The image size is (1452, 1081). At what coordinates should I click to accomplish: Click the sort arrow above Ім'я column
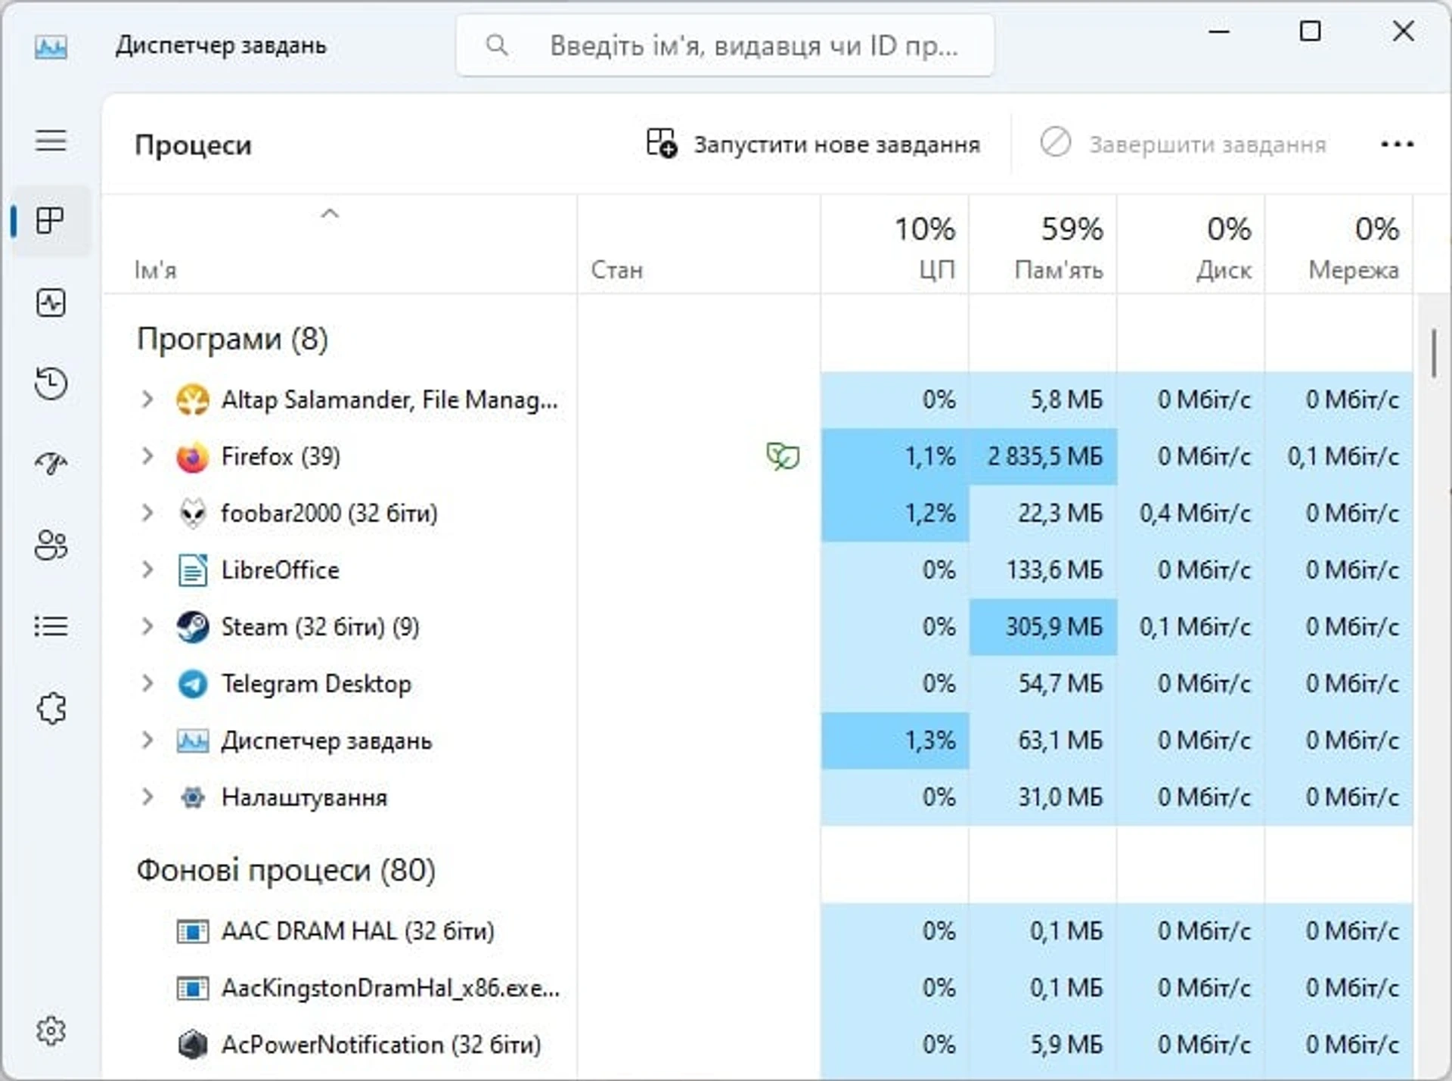click(x=330, y=214)
